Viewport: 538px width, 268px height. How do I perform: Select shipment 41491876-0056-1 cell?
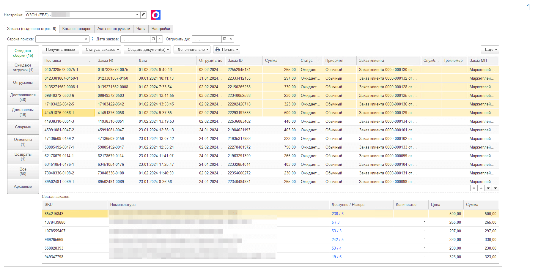(x=69, y=113)
